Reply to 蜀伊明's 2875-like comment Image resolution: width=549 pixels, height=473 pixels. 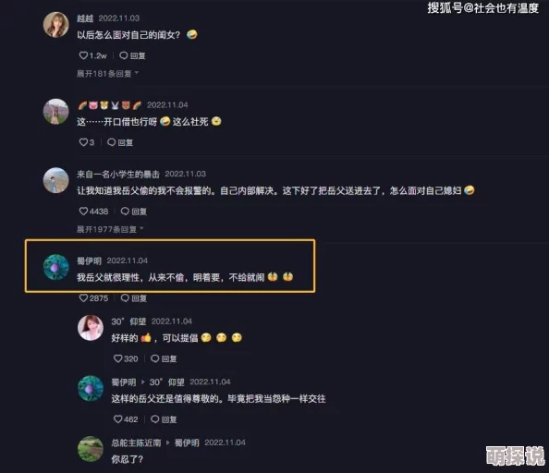(x=134, y=297)
